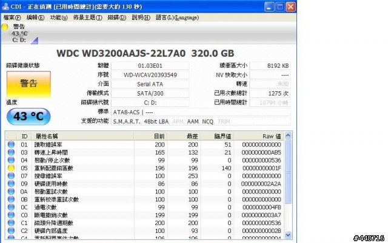The image size is (388, 243).
Task: Click raw value 000000002A2A
Action: click(261, 184)
